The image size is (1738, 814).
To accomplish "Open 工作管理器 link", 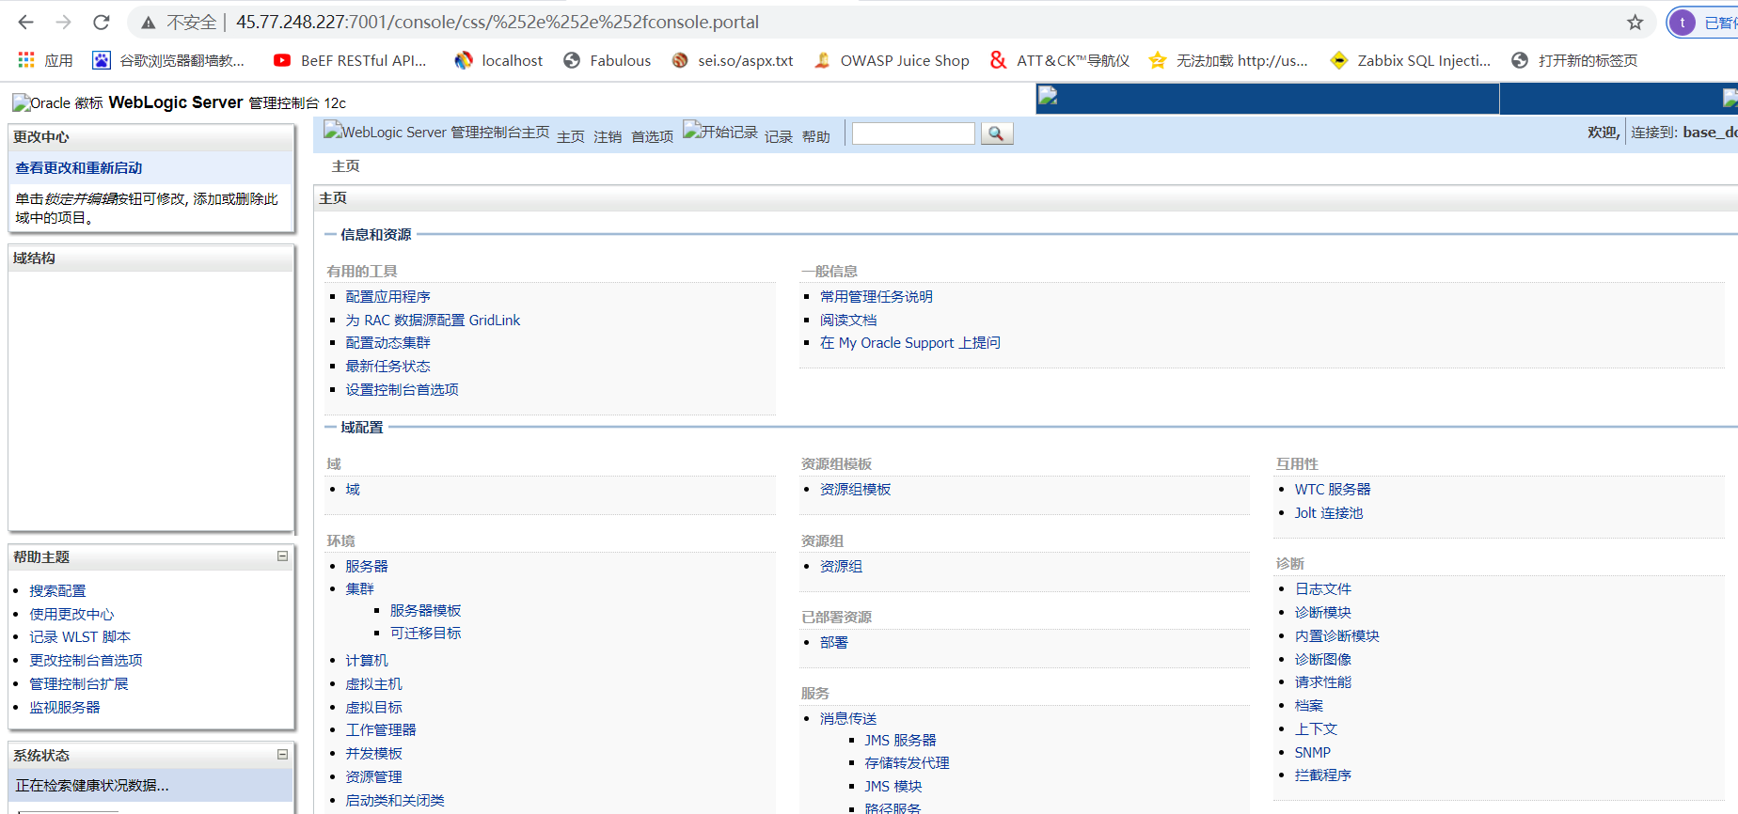I will pos(381,729).
